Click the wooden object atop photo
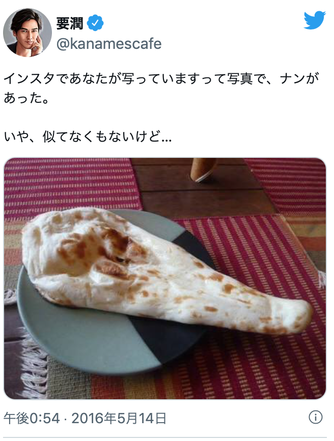Screen dimensions: 334x441 click(x=204, y=170)
